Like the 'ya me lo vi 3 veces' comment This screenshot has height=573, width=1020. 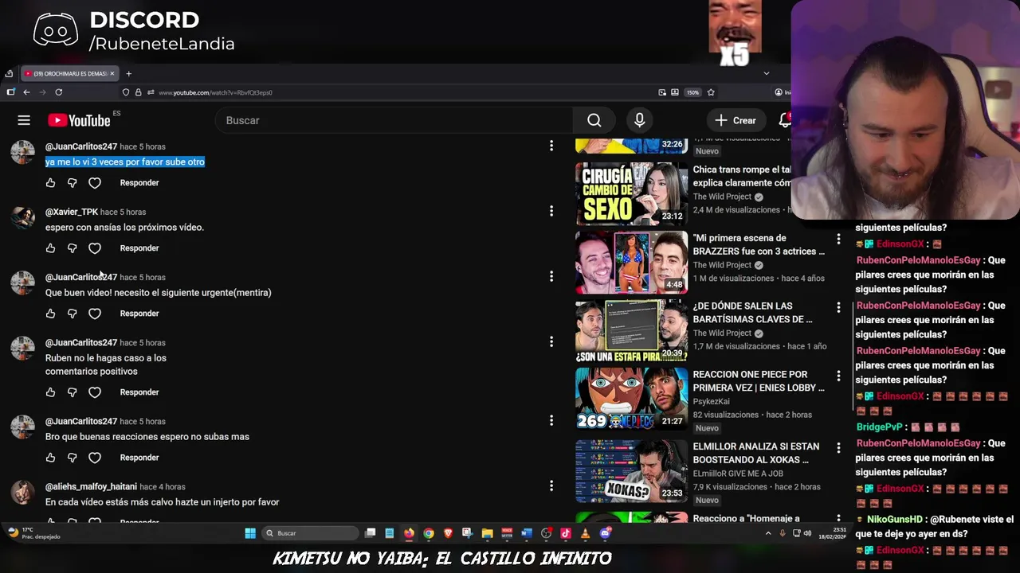tap(50, 183)
